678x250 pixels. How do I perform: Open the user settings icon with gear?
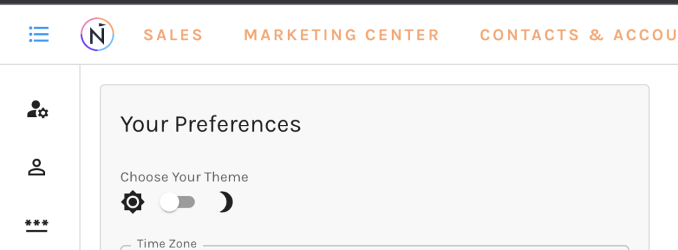(38, 109)
